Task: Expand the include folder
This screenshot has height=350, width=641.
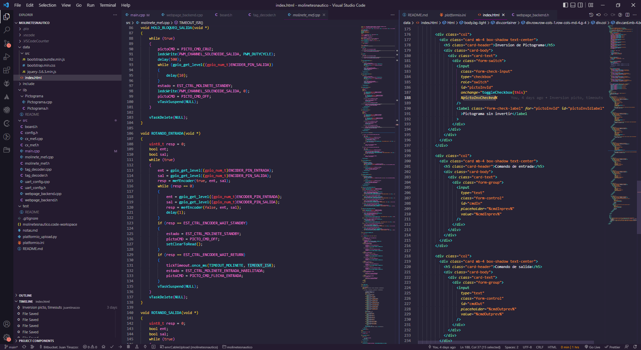Action: [x=28, y=84]
